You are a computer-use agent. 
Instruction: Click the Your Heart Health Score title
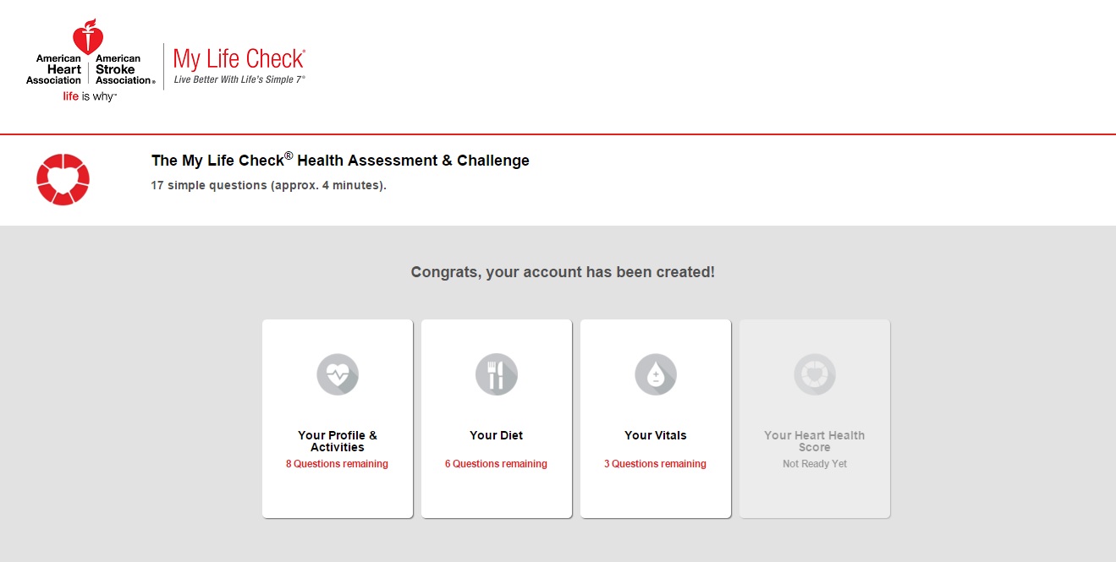pos(815,441)
